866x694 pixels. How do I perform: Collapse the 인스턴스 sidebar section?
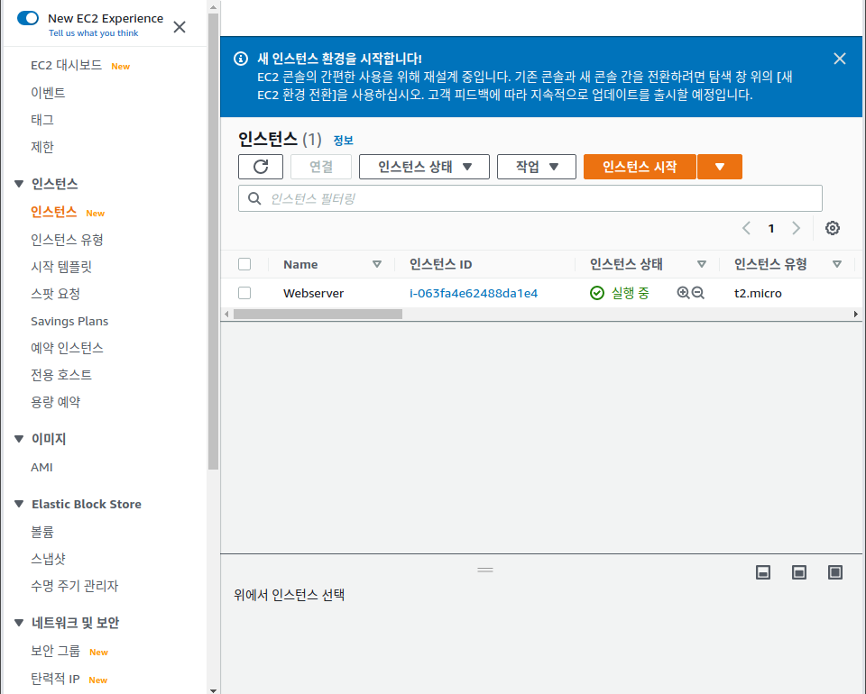(19, 184)
